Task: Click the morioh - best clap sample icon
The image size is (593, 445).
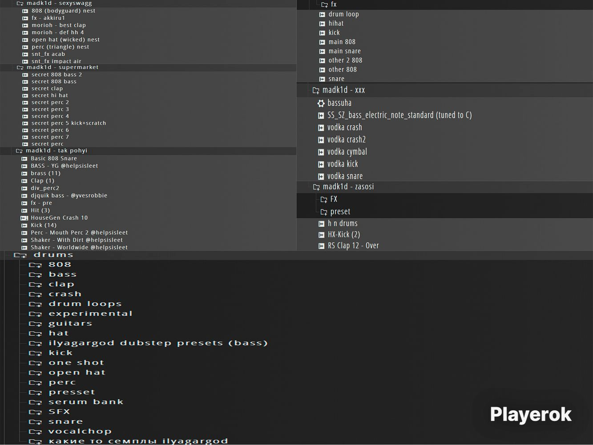Action: click(x=25, y=25)
